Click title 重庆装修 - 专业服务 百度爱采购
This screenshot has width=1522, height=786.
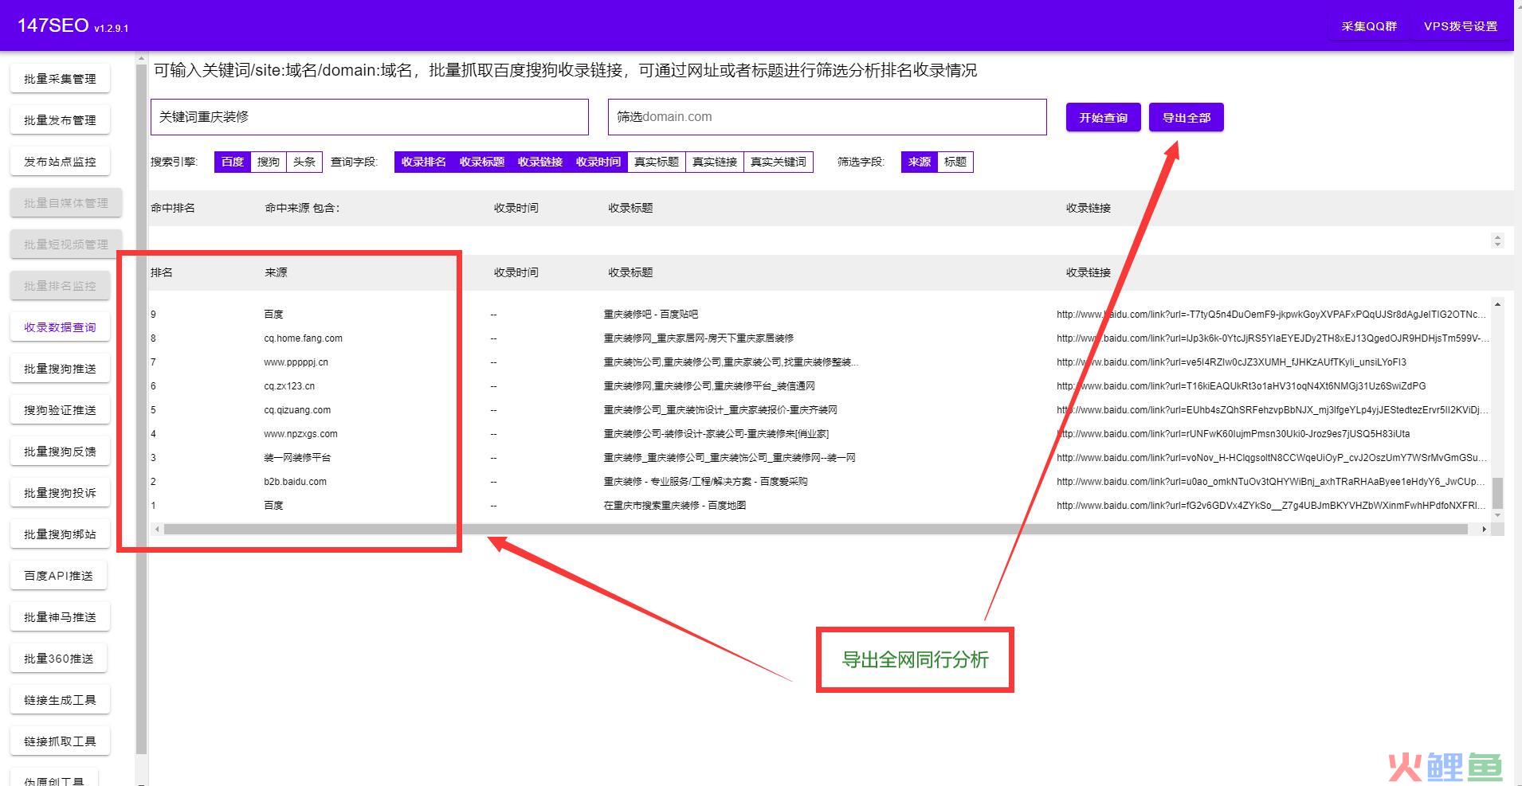(705, 482)
